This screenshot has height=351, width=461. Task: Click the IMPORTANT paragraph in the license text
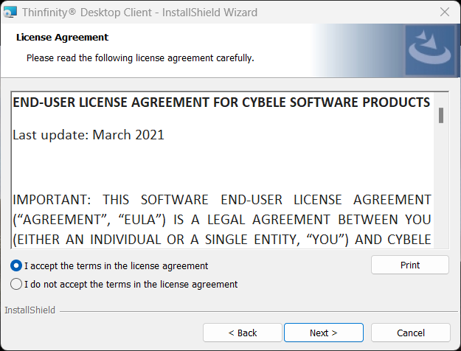(x=221, y=220)
